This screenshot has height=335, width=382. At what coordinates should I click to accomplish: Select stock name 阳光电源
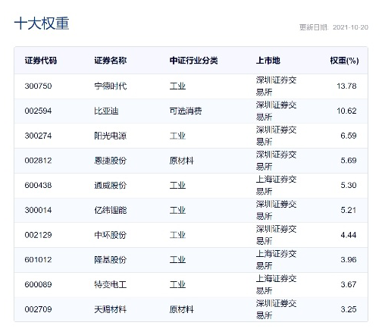111,136
